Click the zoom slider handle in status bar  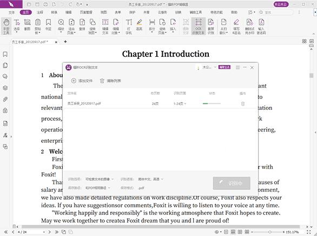[x=270, y=232]
